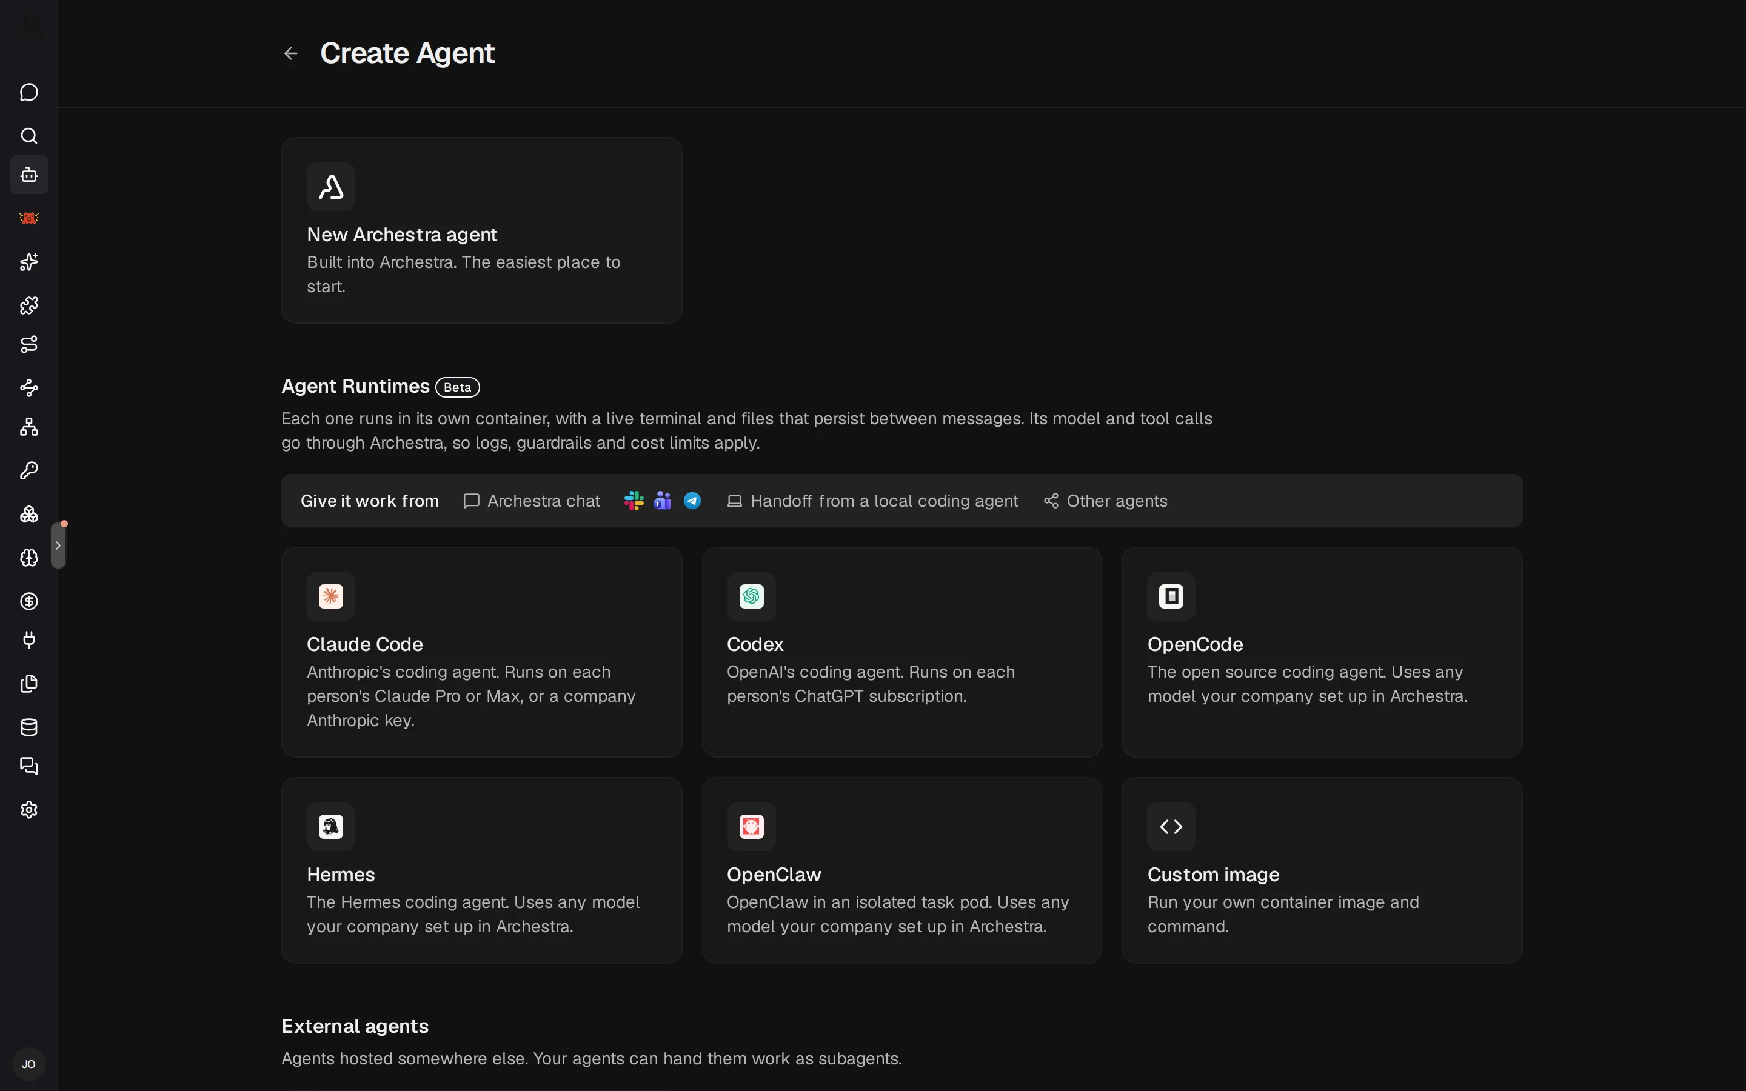Viewport: 1746px width, 1091px height.
Task: Expand the sidebar with the chevron handle
Action: [x=58, y=545]
